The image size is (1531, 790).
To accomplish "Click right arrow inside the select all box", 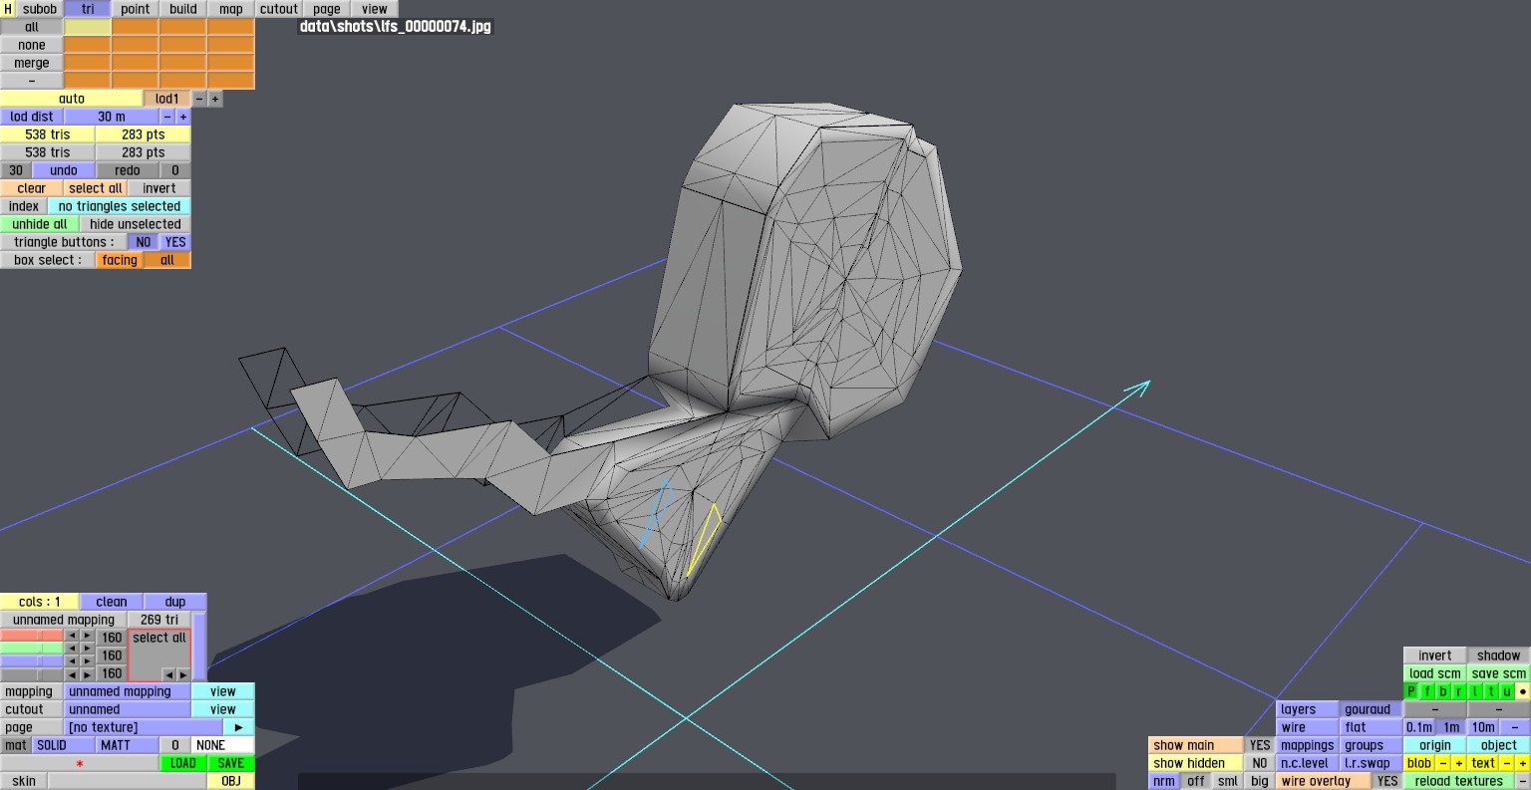I will tap(182, 674).
